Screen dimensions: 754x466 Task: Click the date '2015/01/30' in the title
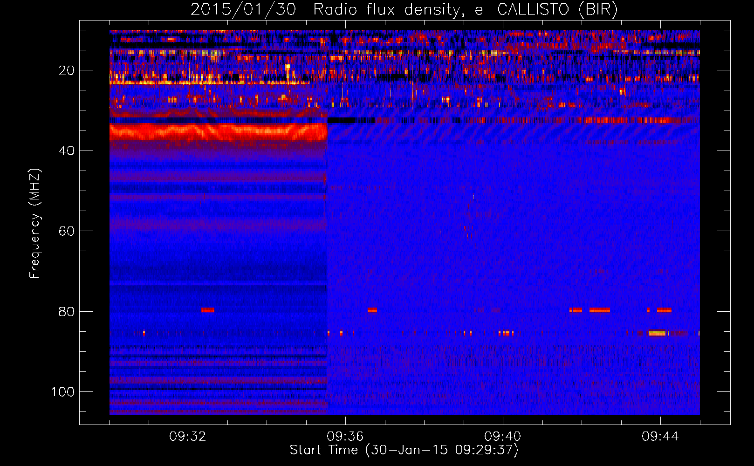[x=243, y=9]
